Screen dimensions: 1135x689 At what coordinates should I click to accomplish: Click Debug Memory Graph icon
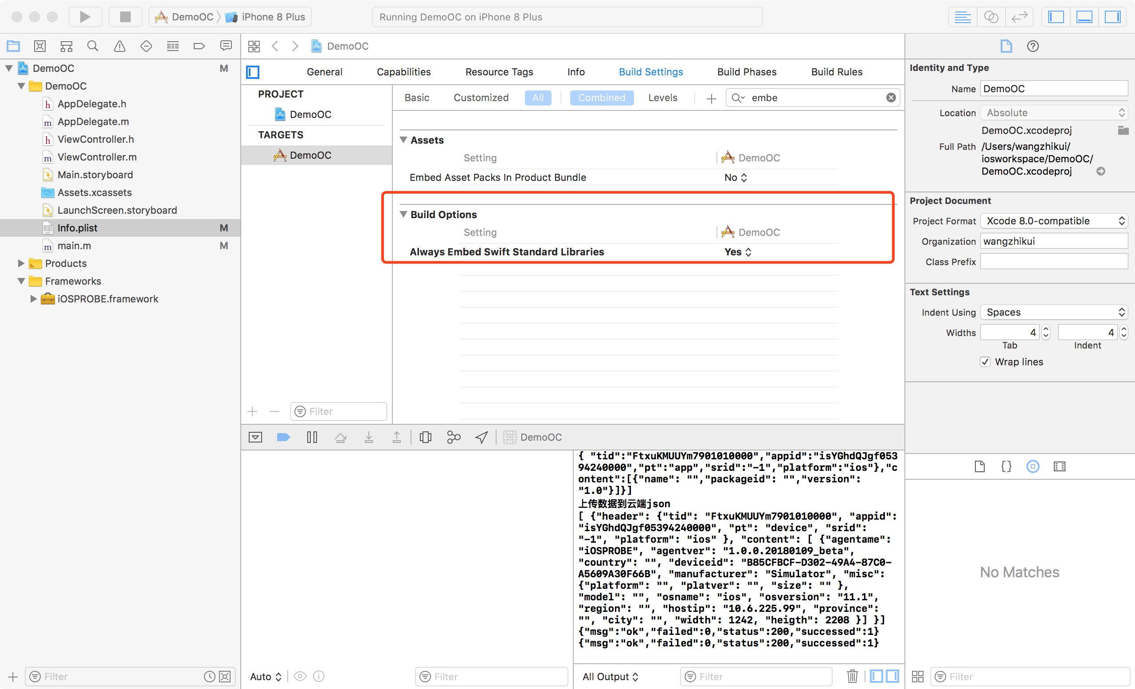coord(453,437)
